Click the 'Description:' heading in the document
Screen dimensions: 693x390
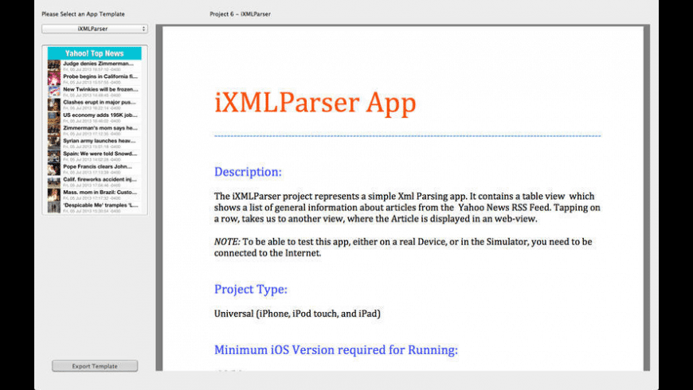pos(248,172)
